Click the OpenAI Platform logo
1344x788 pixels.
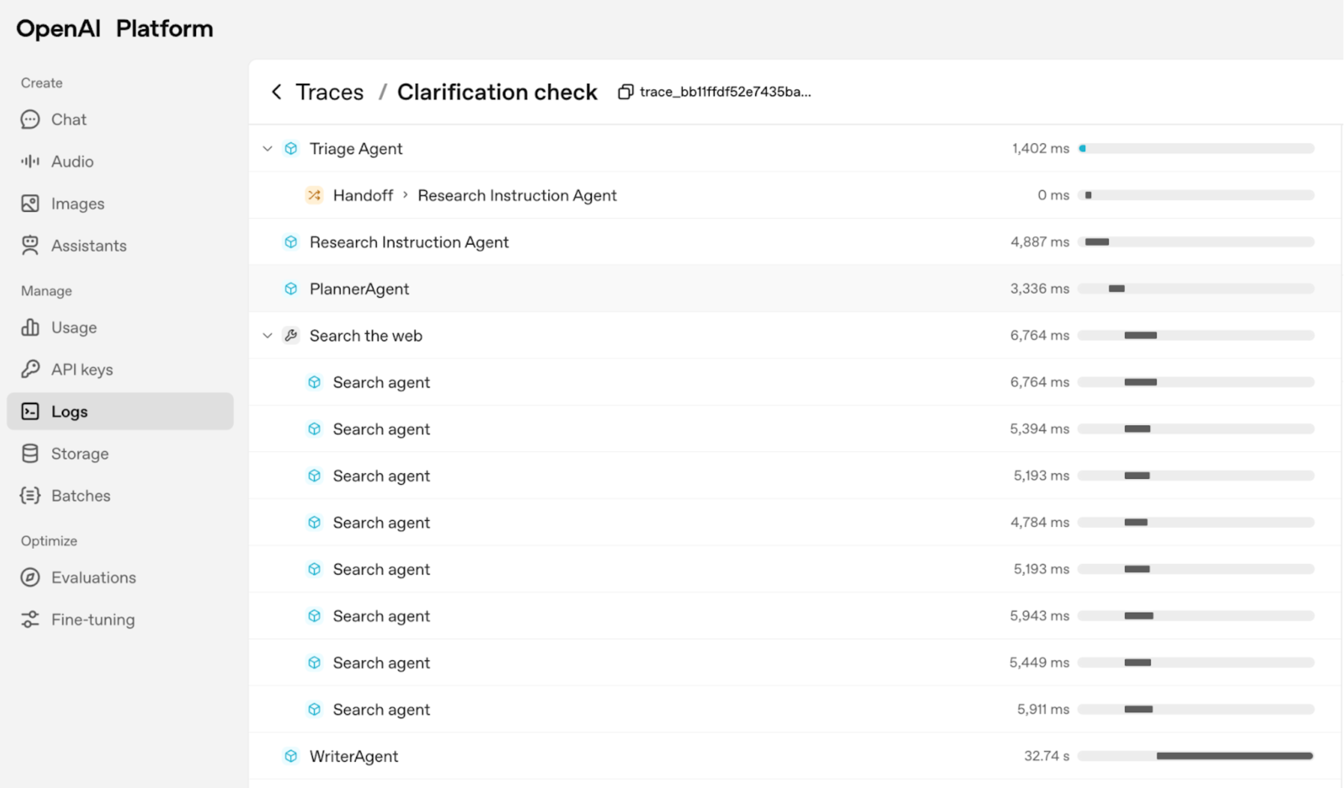(115, 28)
